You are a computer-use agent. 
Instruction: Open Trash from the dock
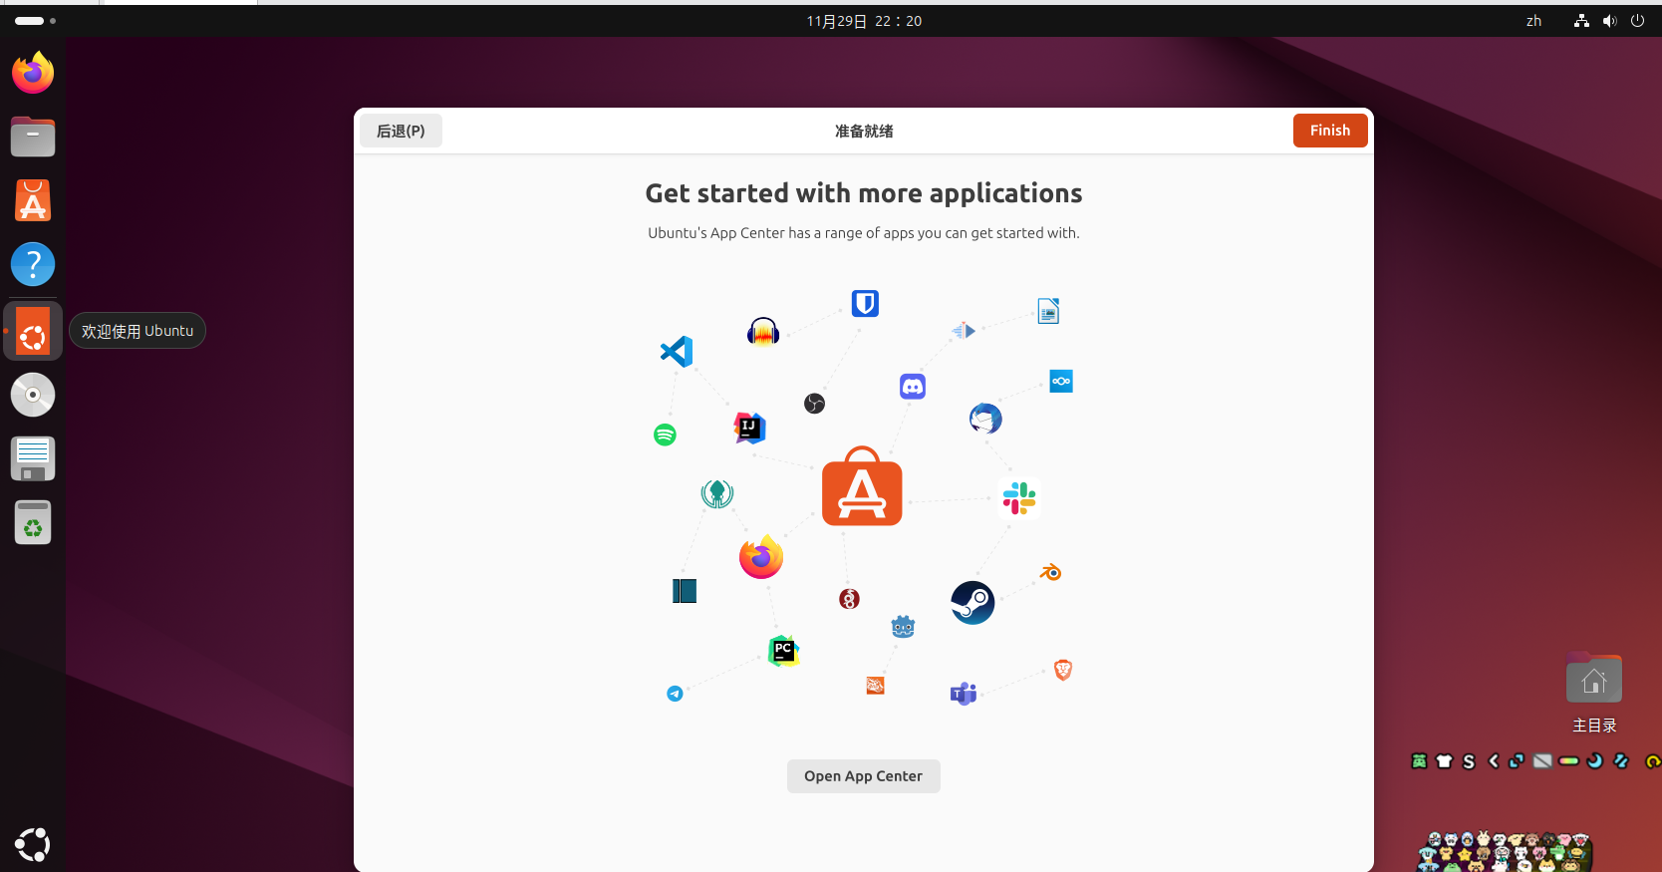(33, 522)
